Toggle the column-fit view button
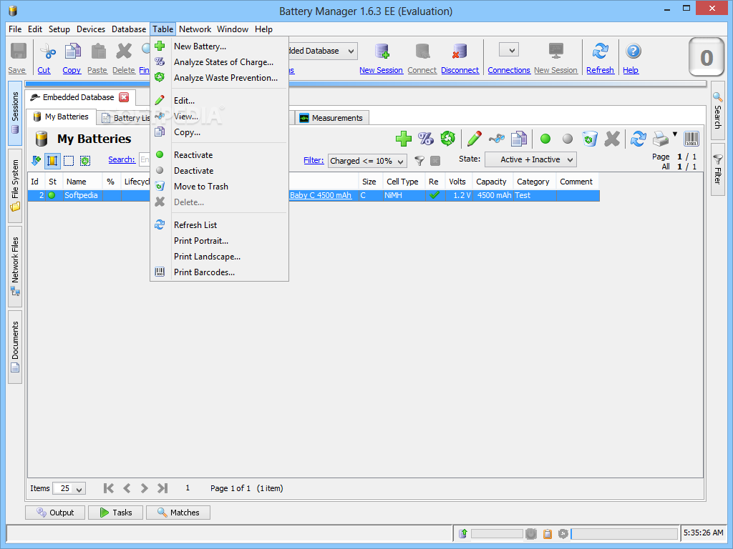Viewport: 733px width, 549px height. pos(52,161)
